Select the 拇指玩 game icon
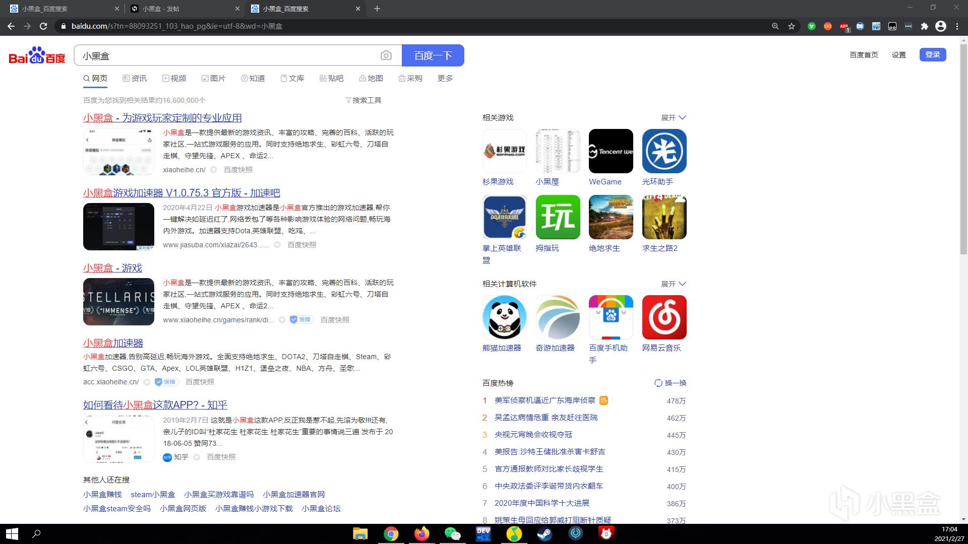This screenshot has width=968, height=544. point(558,217)
